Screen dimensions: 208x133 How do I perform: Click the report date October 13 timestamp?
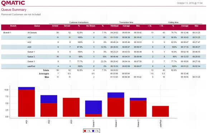coord(190,3)
